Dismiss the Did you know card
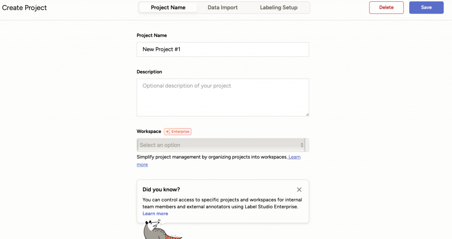 299,190
